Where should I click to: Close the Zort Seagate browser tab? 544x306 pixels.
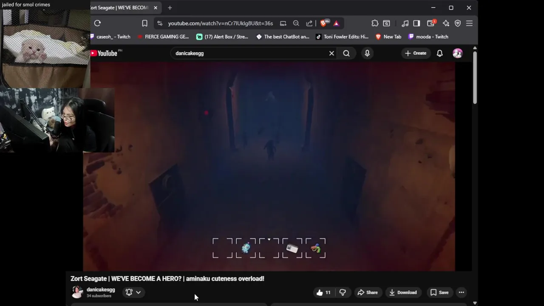click(x=156, y=8)
